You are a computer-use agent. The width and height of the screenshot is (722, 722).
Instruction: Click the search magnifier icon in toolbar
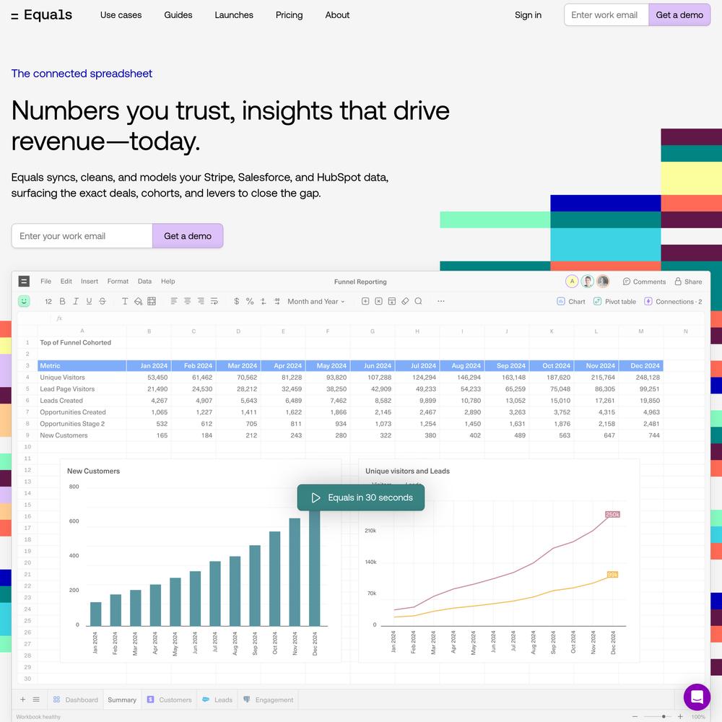pos(419,301)
